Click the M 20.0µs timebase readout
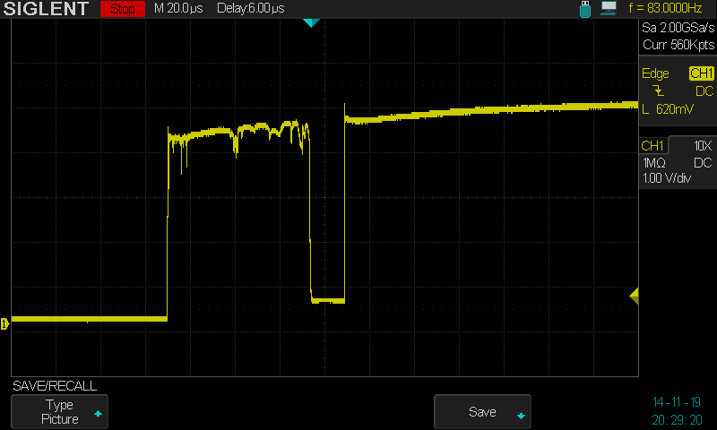The width and height of the screenshot is (717, 430). click(178, 9)
